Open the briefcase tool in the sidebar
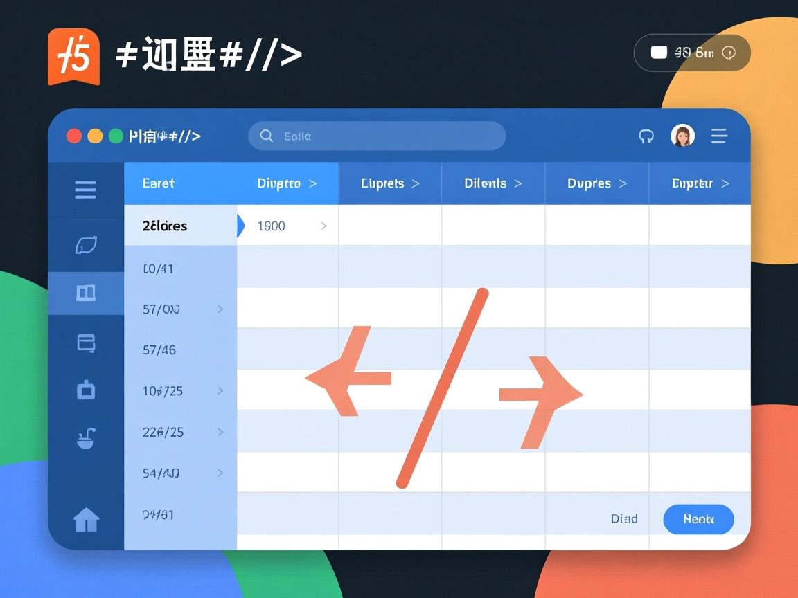This screenshot has width=798, height=598. (x=85, y=389)
